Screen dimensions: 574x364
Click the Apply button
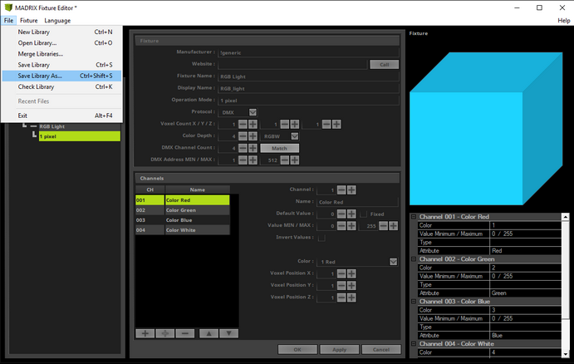pos(340,349)
